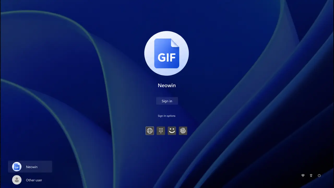Click the Sign in button
The height and width of the screenshot is (188, 334).
click(x=167, y=101)
